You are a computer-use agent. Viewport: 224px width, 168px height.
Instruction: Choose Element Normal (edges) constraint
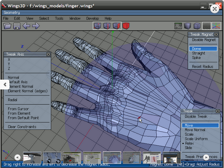[27, 91]
